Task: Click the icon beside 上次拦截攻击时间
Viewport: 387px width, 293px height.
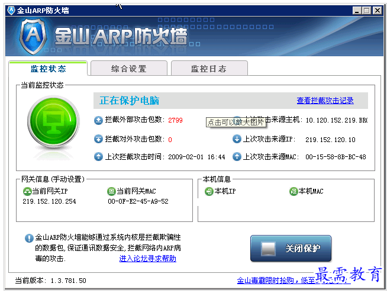Action: tap(98, 156)
